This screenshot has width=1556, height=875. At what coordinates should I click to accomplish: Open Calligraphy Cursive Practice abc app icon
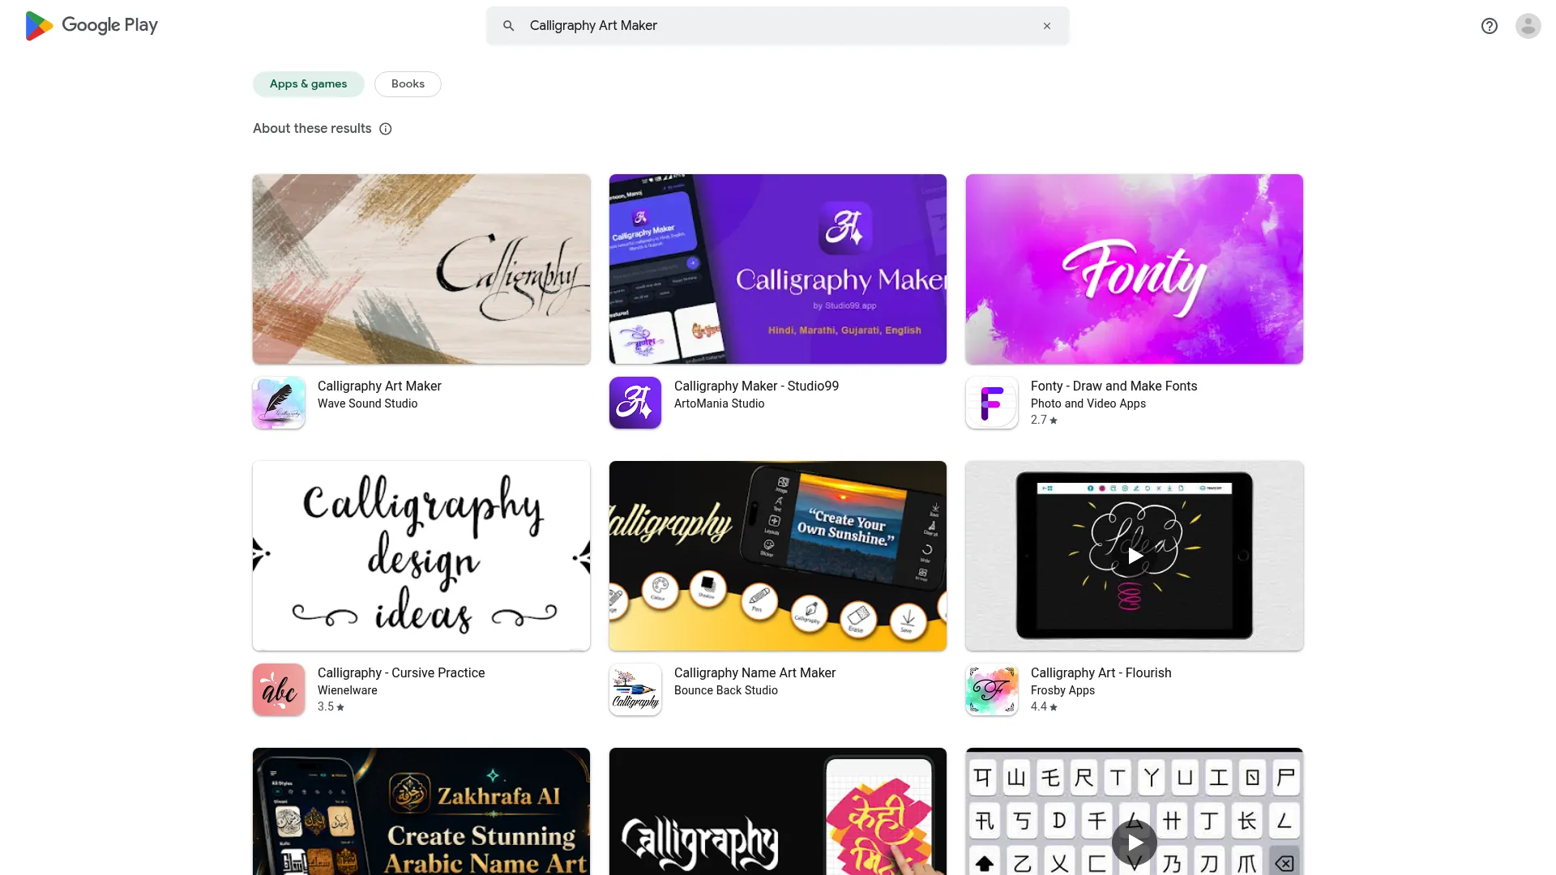(x=279, y=689)
